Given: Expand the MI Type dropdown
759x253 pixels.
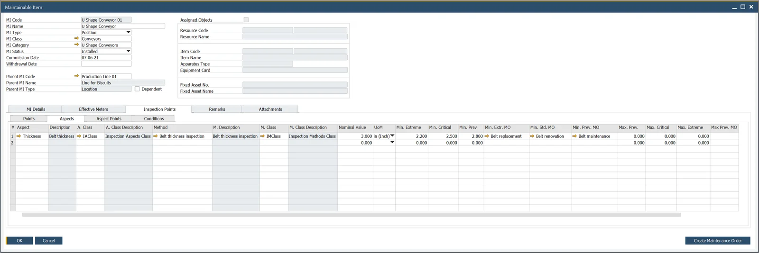Looking at the screenshot, I should [128, 32].
